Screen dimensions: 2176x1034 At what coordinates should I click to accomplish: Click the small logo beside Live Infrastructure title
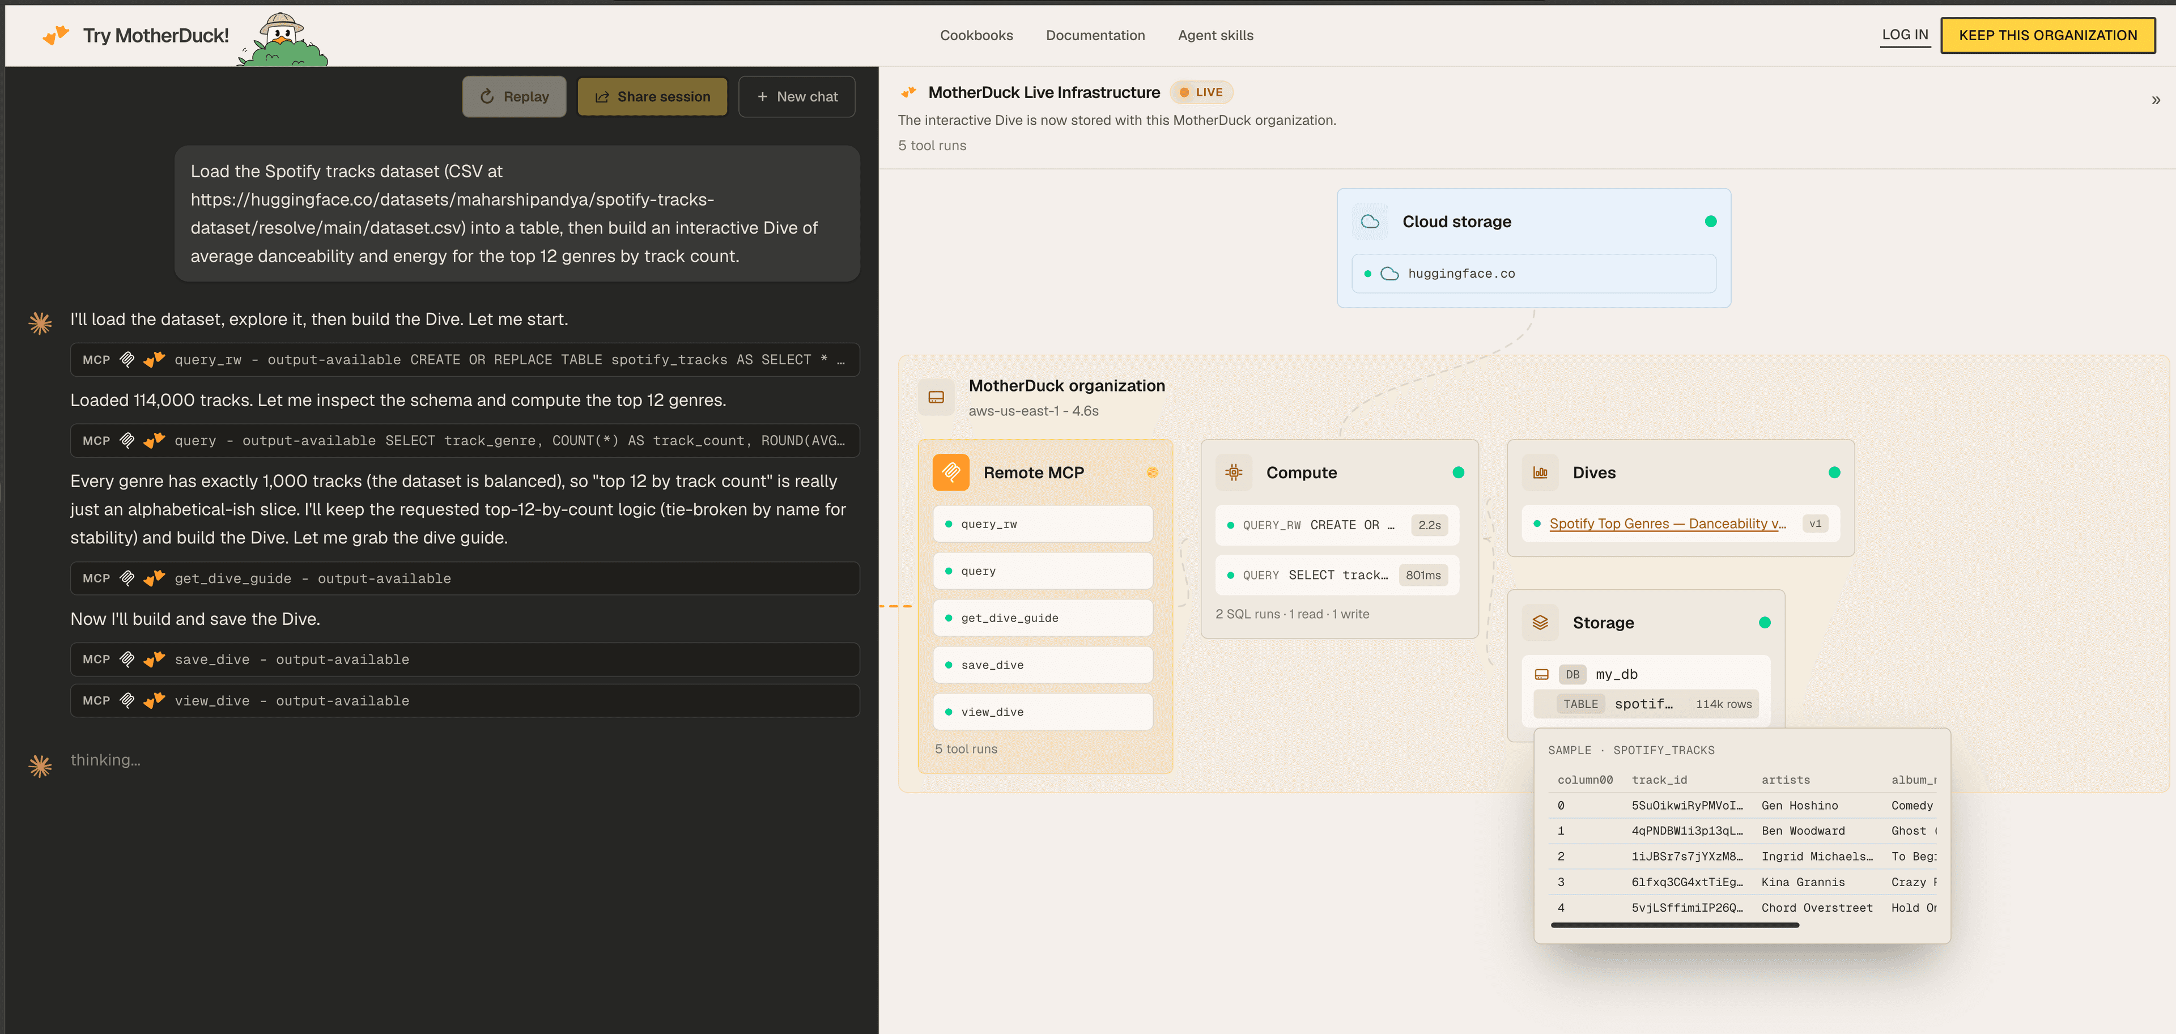(909, 92)
